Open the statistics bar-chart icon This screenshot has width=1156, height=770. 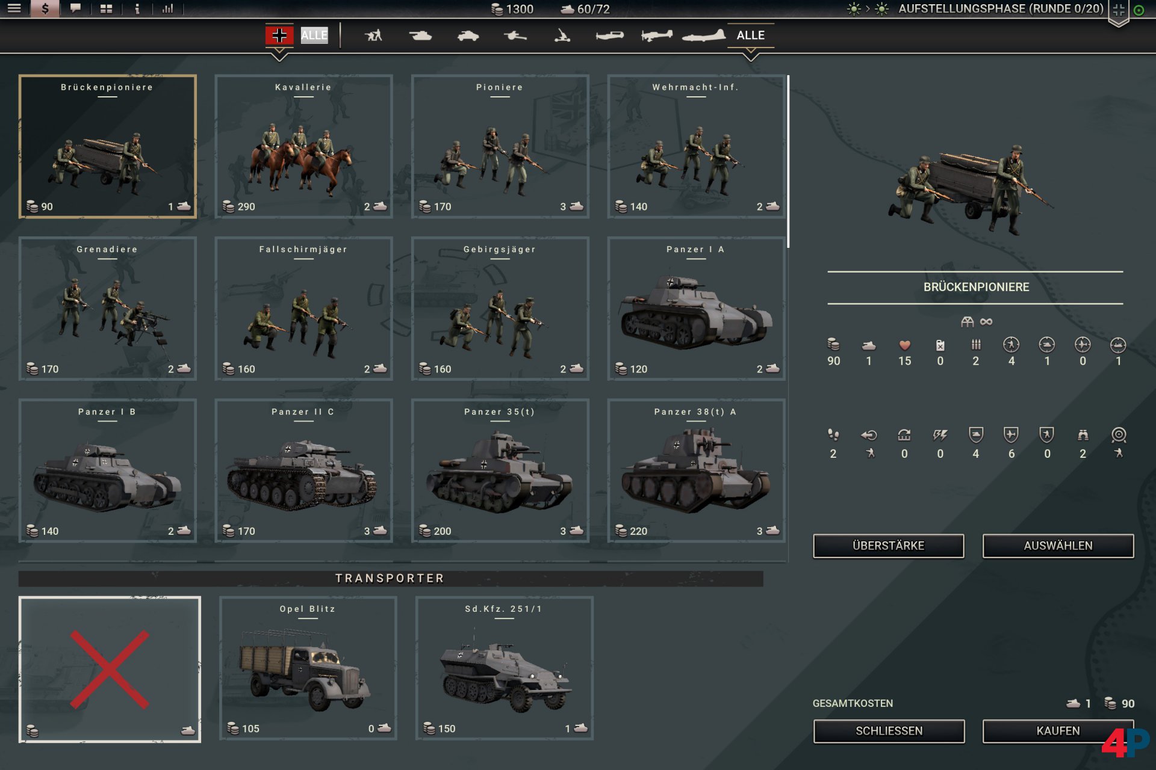[167, 8]
